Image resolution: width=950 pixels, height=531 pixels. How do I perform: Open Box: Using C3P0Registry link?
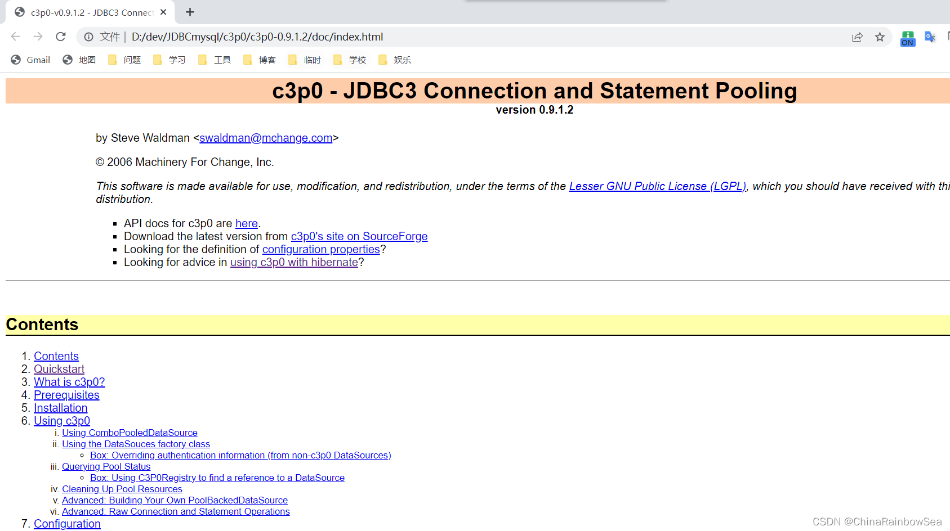click(217, 478)
